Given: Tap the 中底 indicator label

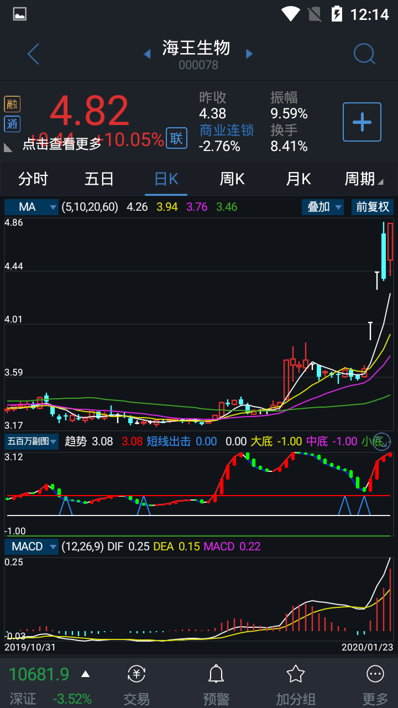Looking at the screenshot, I should coord(317,441).
